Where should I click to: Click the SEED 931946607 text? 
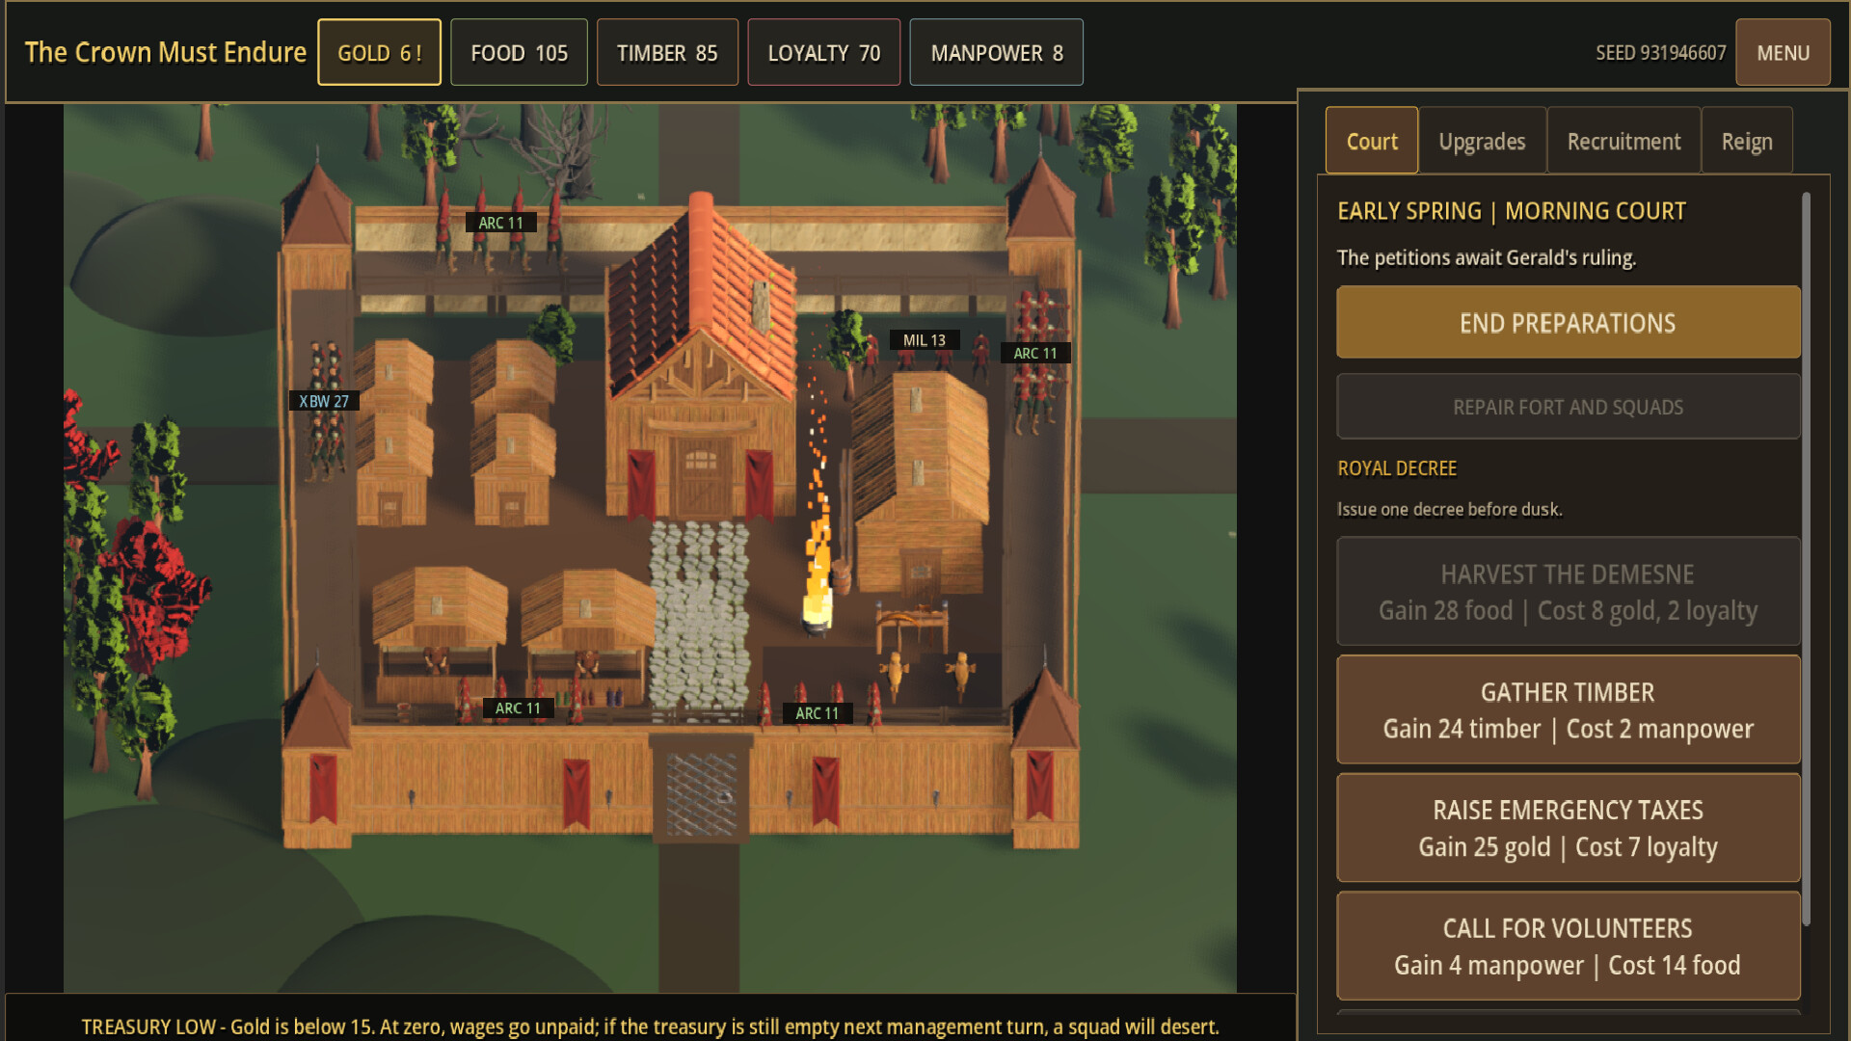click(1660, 53)
